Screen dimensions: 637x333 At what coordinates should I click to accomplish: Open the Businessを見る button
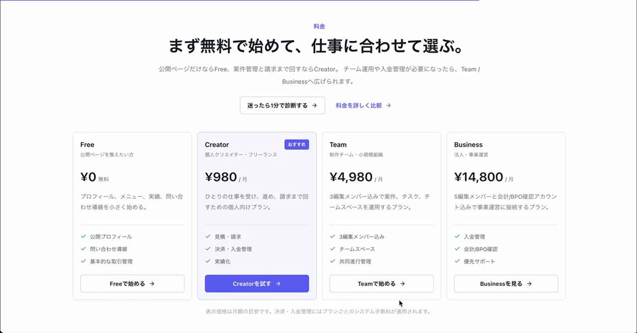pos(506,284)
